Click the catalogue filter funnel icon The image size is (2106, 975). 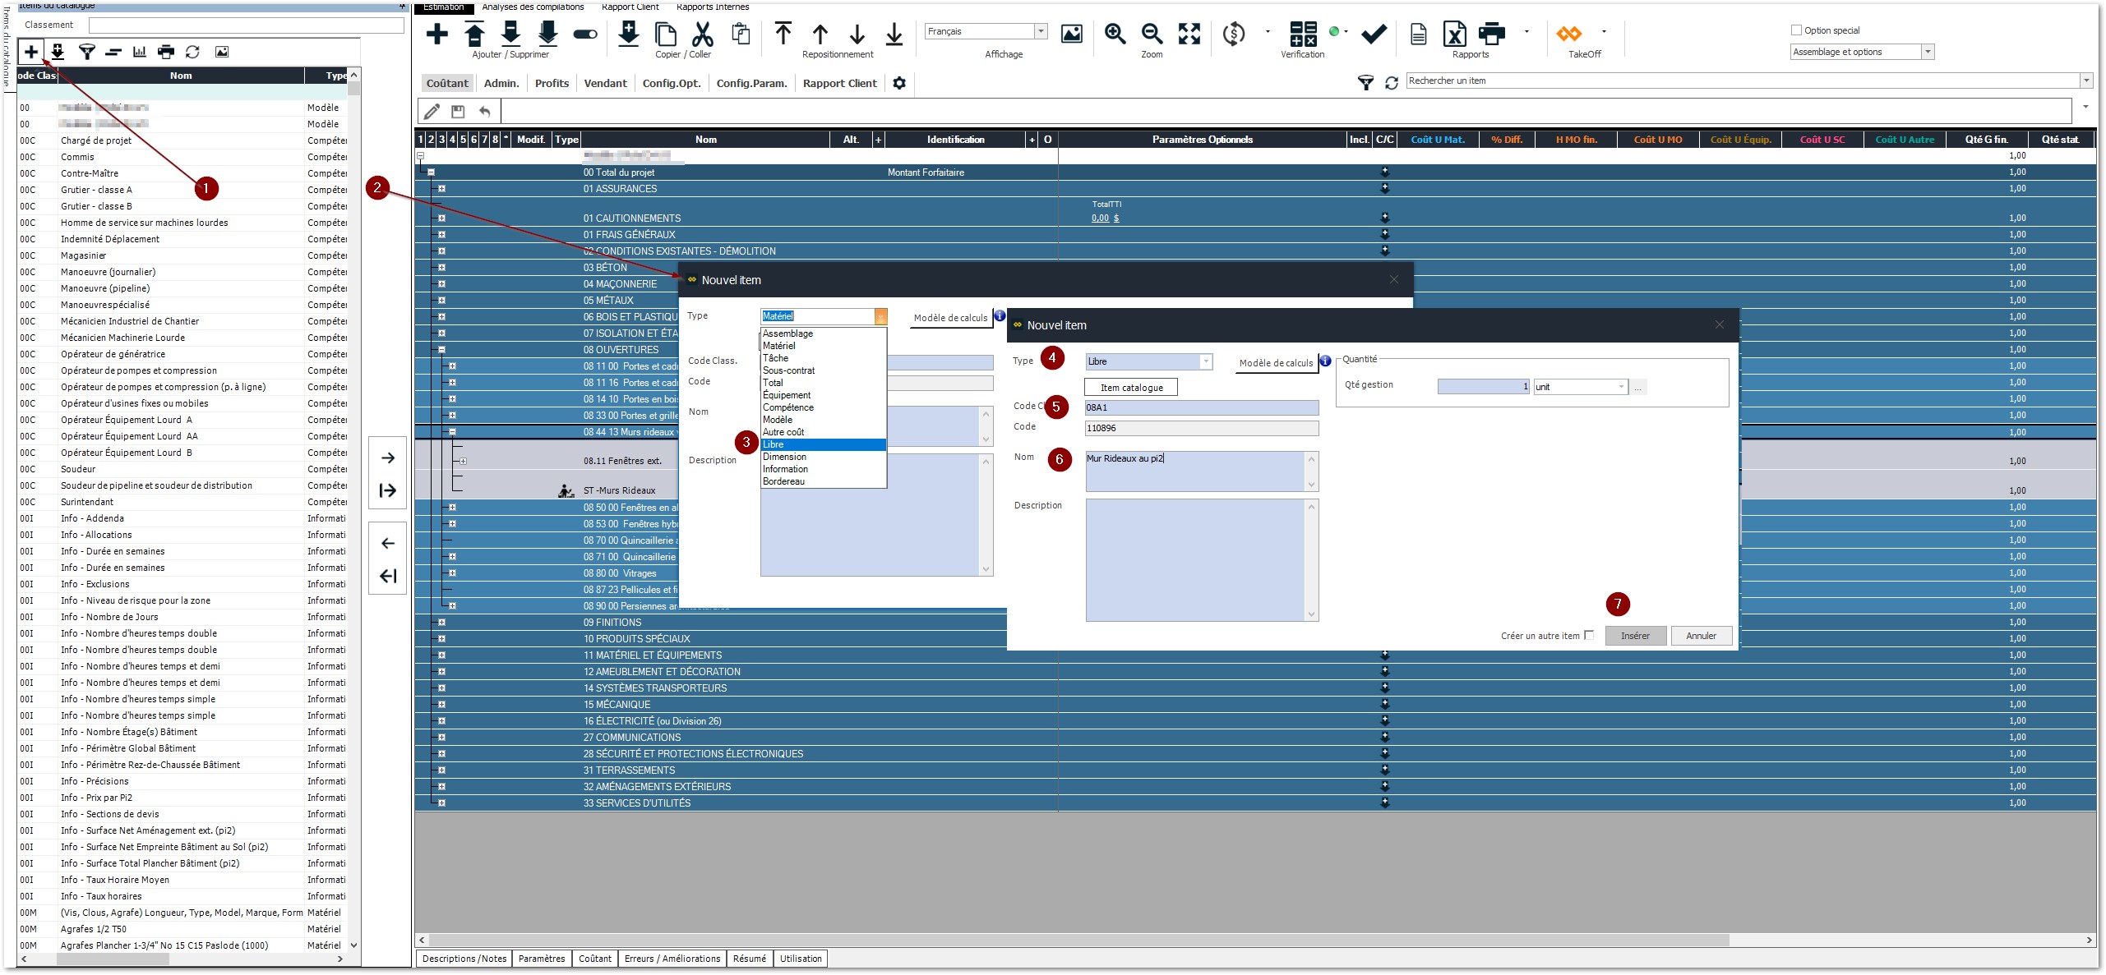[x=86, y=52]
